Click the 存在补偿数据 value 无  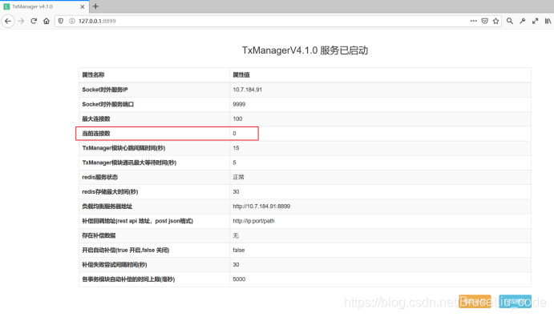[x=236, y=235]
